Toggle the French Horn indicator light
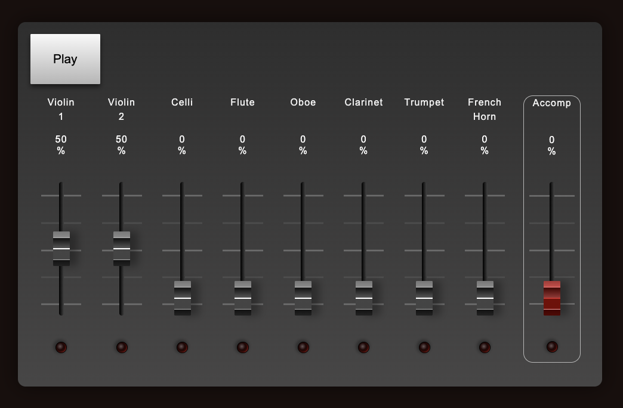Viewport: 623px width, 408px height. point(485,347)
